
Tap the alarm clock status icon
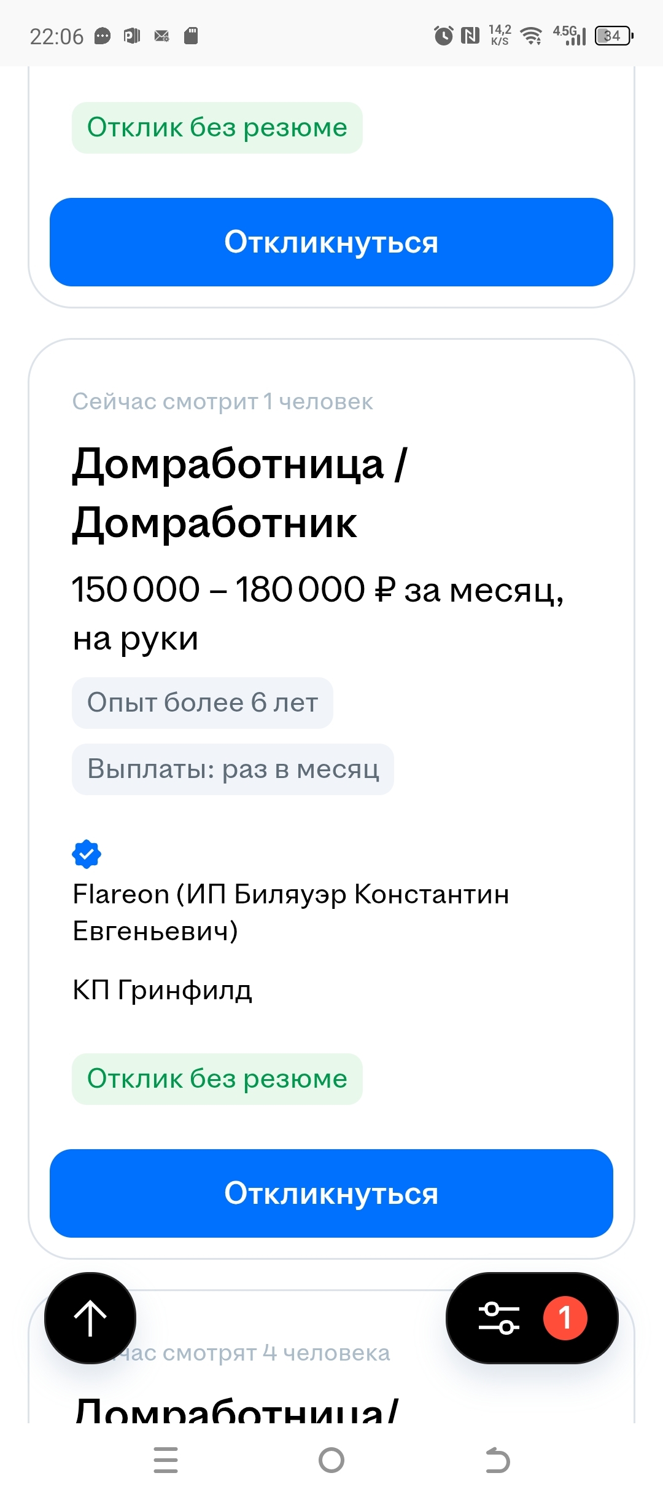(x=443, y=36)
